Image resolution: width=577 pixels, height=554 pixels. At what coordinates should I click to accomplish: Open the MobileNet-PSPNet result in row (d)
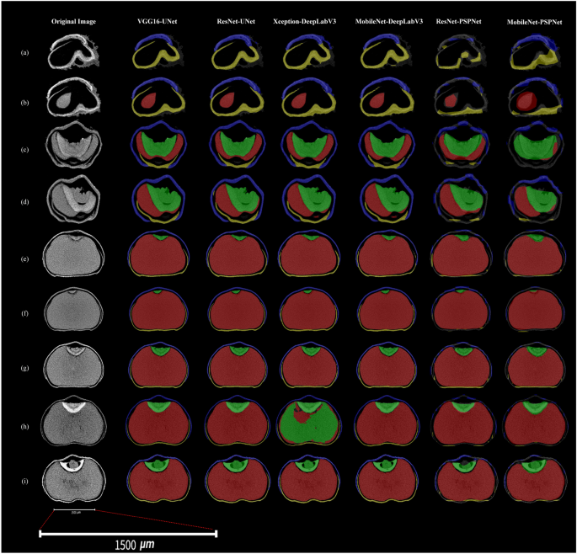(x=536, y=199)
